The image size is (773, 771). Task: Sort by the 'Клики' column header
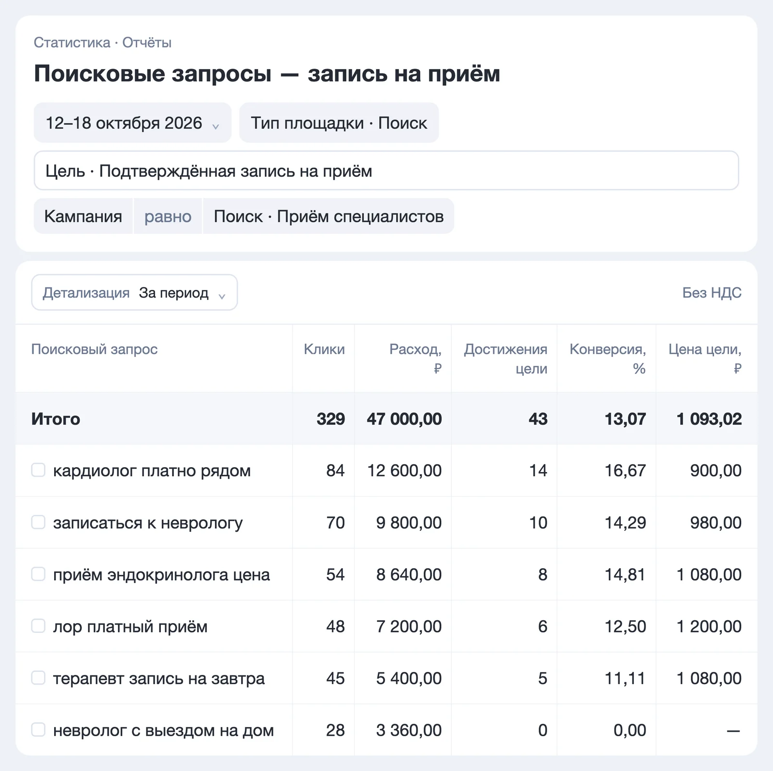(x=324, y=349)
